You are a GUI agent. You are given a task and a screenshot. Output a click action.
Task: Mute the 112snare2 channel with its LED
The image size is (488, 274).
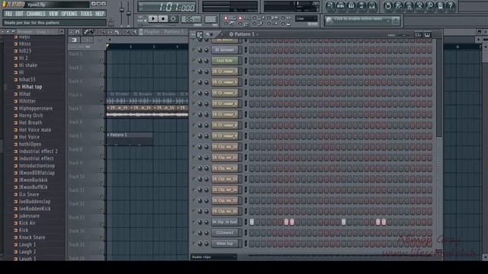click(x=194, y=233)
